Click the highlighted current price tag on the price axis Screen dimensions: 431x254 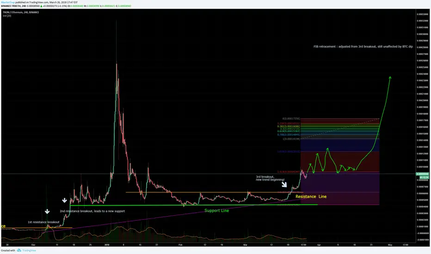click(x=423, y=174)
